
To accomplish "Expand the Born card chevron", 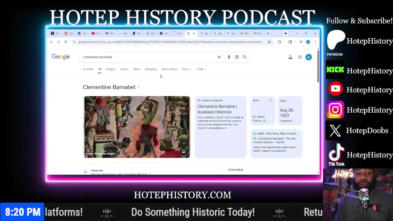I will coord(270,101).
